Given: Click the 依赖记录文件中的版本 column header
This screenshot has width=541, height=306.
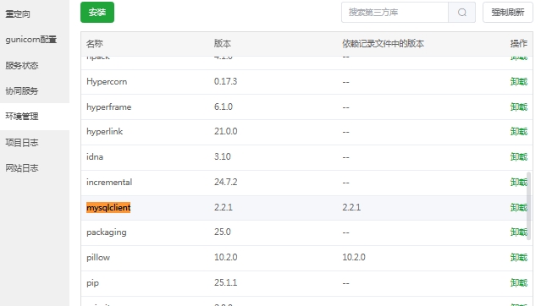Looking at the screenshot, I should coord(383,44).
